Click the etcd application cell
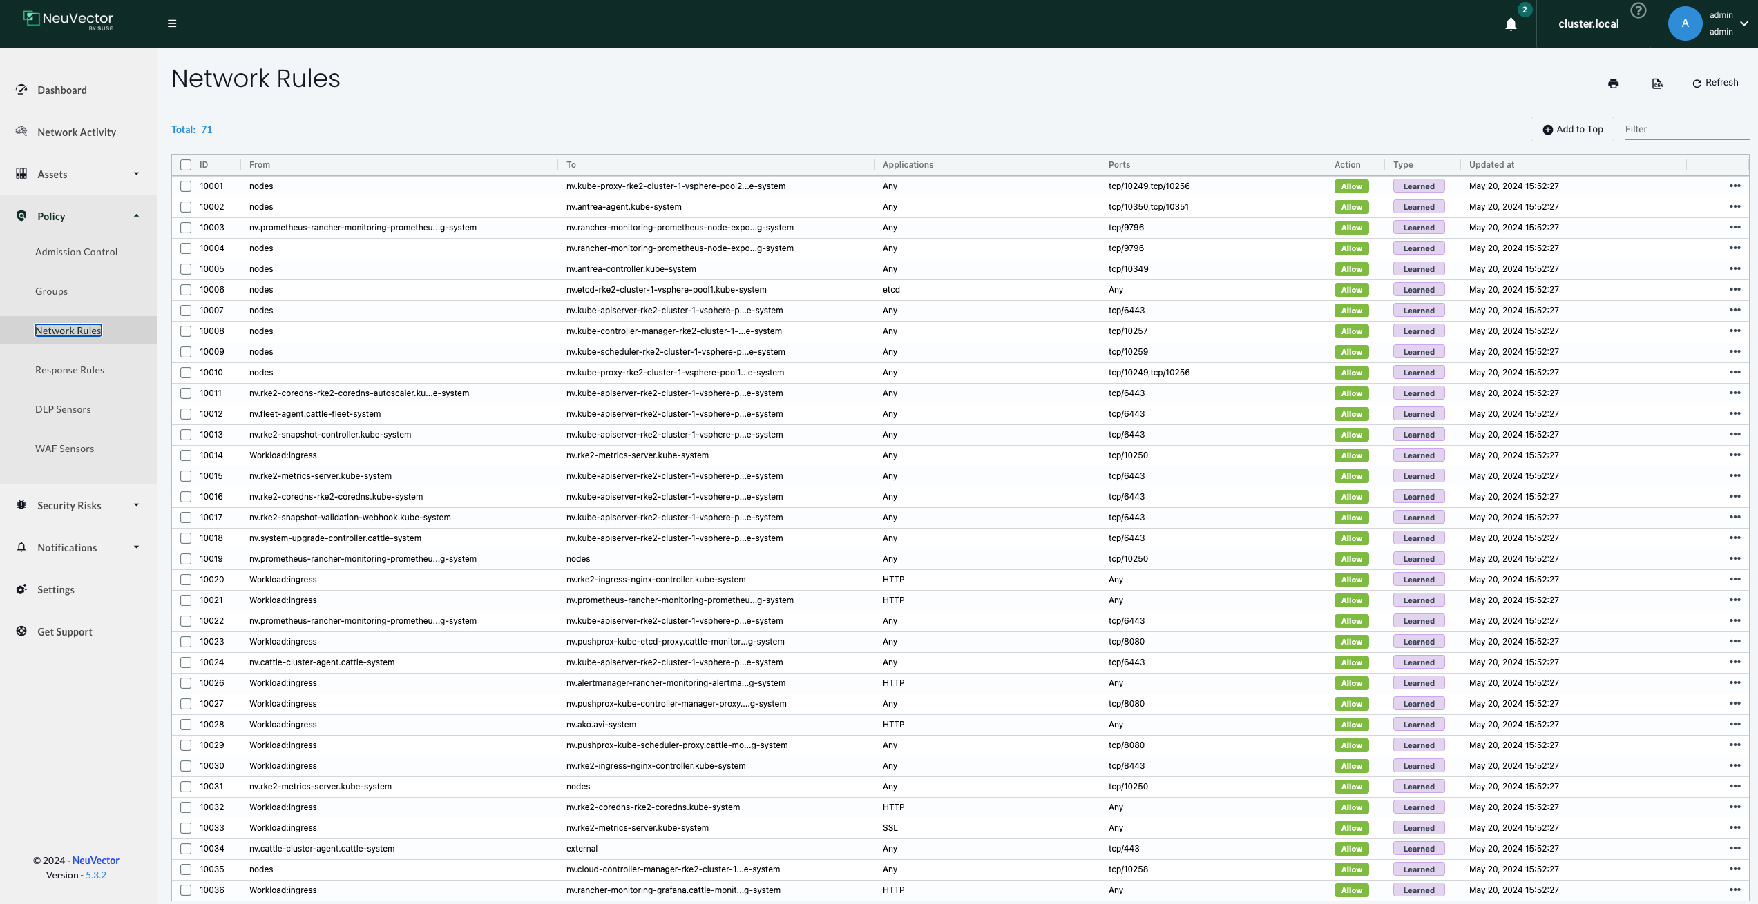The width and height of the screenshot is (1758, 904). click(x=891, y=290)
